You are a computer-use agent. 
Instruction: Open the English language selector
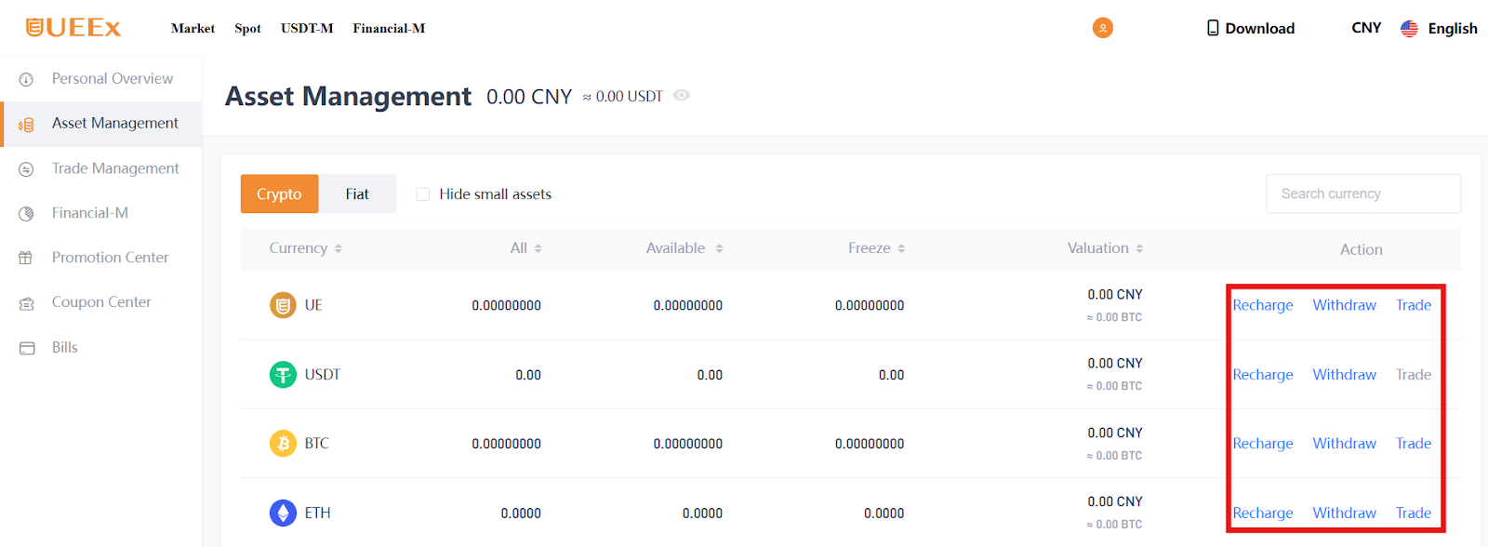pyautogui.click(x=1453, y=29)
